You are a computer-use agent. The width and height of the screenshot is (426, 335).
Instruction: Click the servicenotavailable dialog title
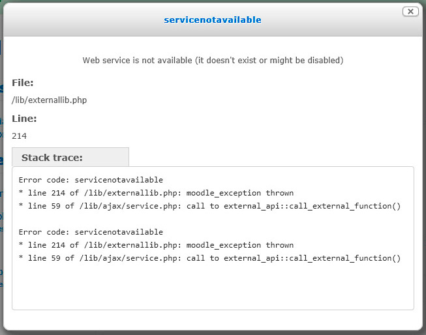tap(213, 20)
